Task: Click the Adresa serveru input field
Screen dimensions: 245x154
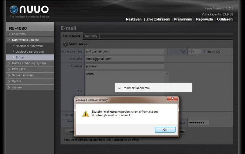Action: 124,51
